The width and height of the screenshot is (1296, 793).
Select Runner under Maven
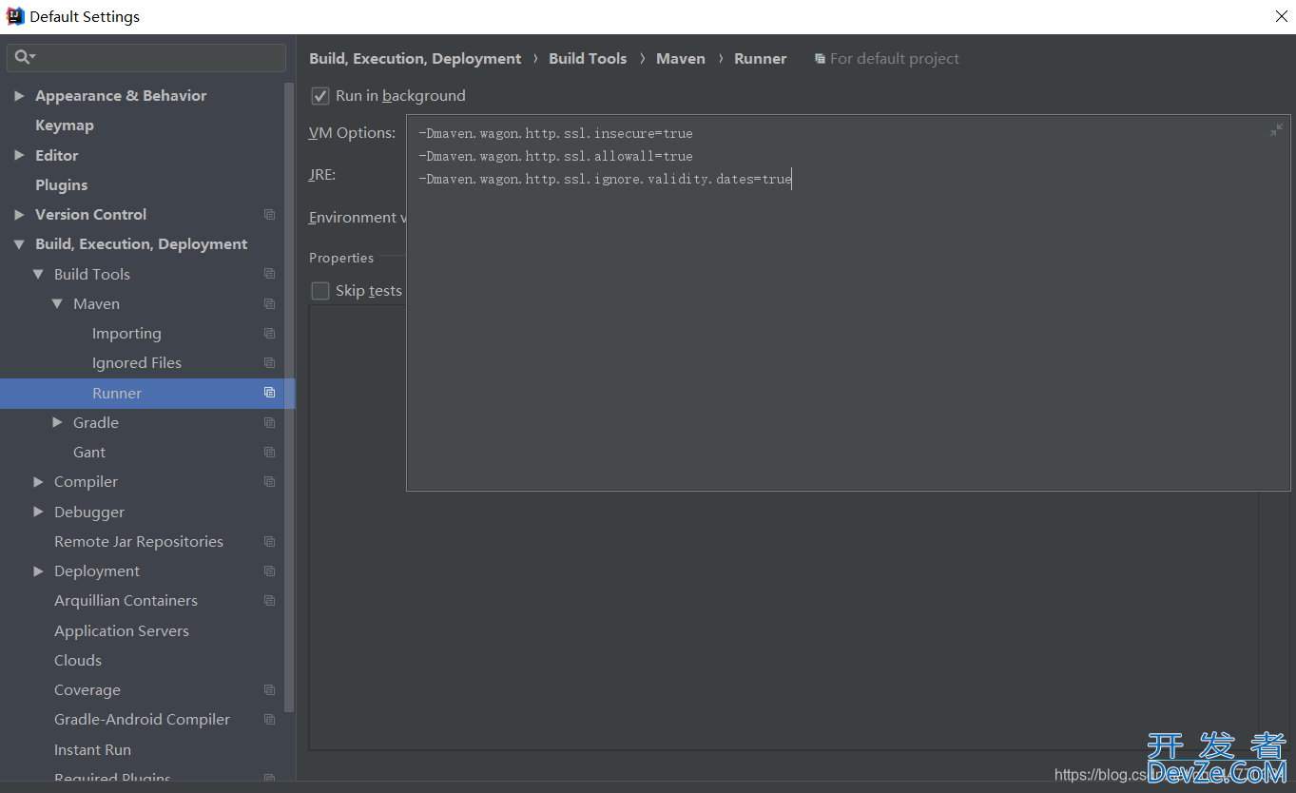click(x=117, y=393)
